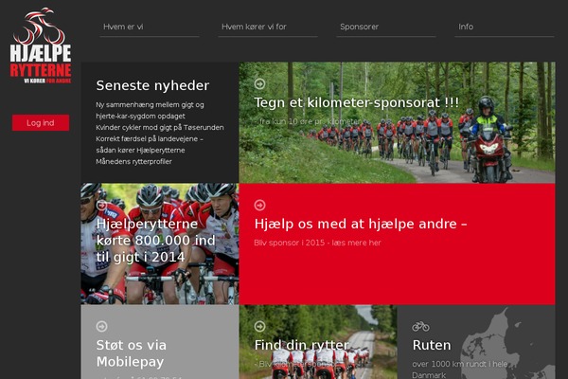Click bicycle icon above Ruten
Viewport: 568px width, 379px height.
420,326
